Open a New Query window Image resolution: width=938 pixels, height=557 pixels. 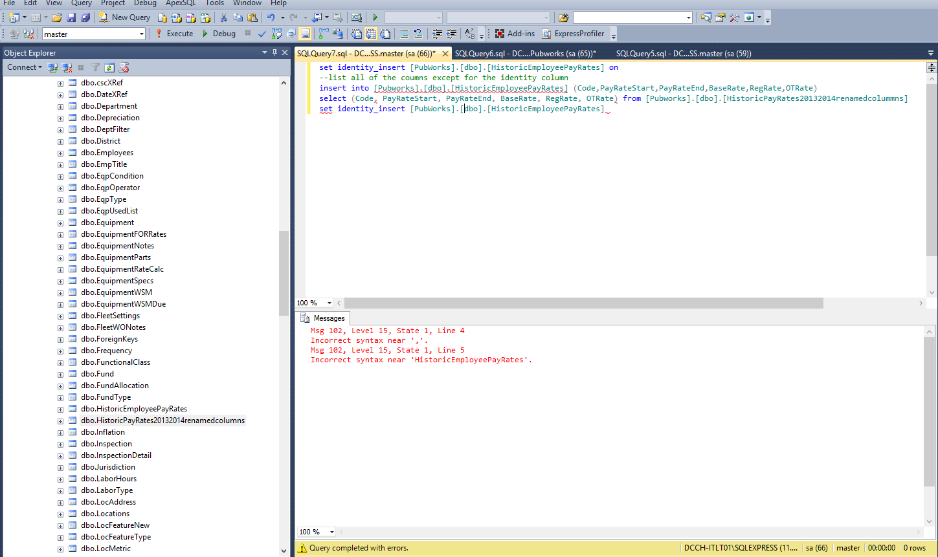[125, 17]
